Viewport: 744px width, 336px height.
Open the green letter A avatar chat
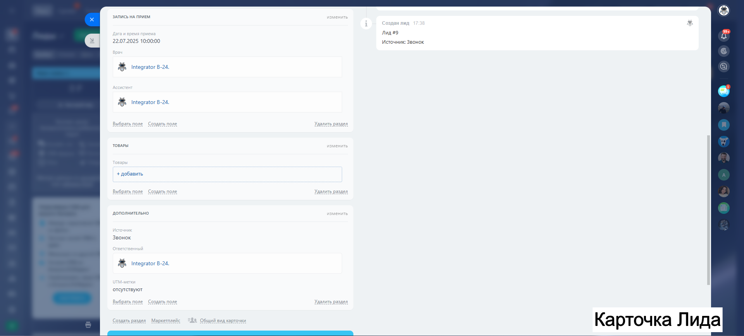coord(723,175)
